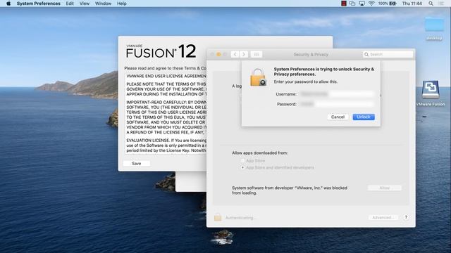Click the padlock icon in unlock dialog
Screen dimensions: 451x253
258,77
